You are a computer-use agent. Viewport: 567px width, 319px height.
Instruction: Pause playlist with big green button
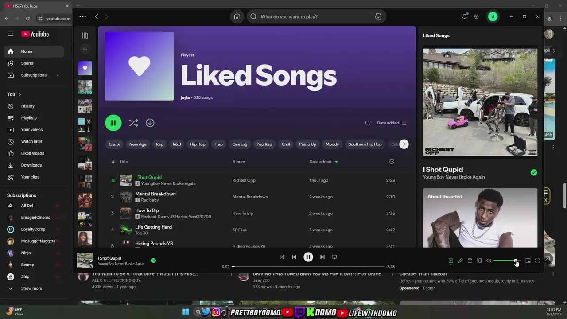(113, 123)
